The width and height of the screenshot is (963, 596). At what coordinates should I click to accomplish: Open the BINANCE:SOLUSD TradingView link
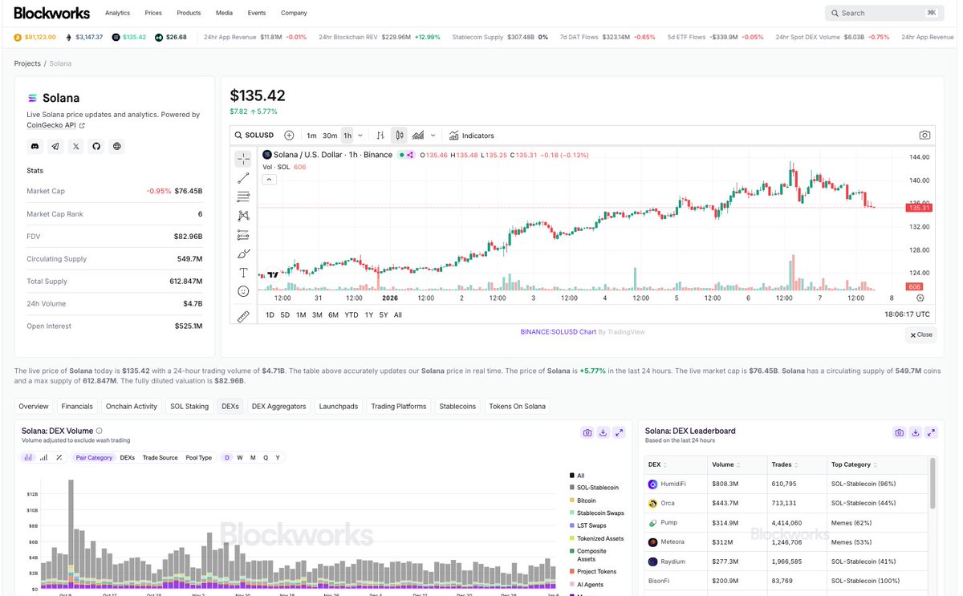558,331
